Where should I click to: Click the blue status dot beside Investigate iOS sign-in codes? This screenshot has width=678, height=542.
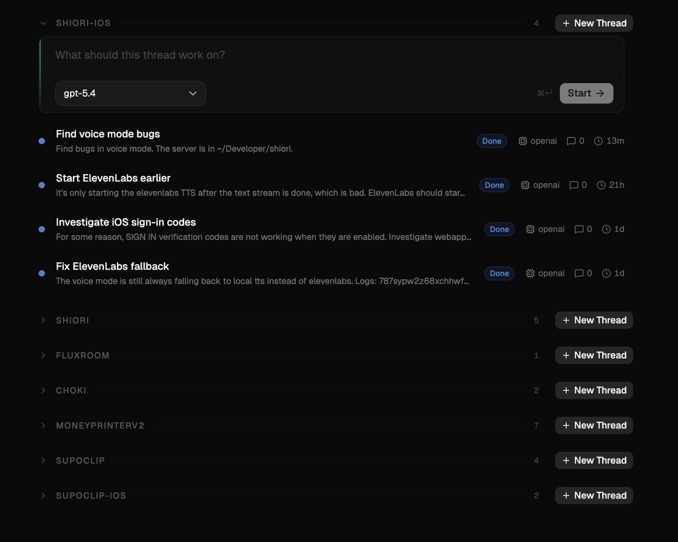tap(41, 229)
